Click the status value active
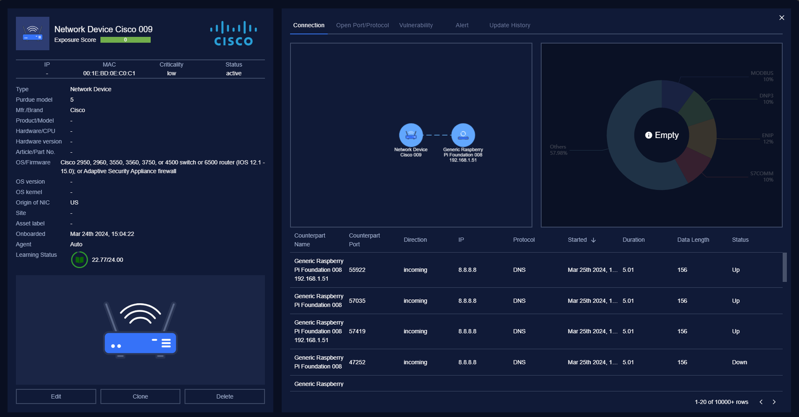This screenshot has height=417, width=799. coord(233,73)
